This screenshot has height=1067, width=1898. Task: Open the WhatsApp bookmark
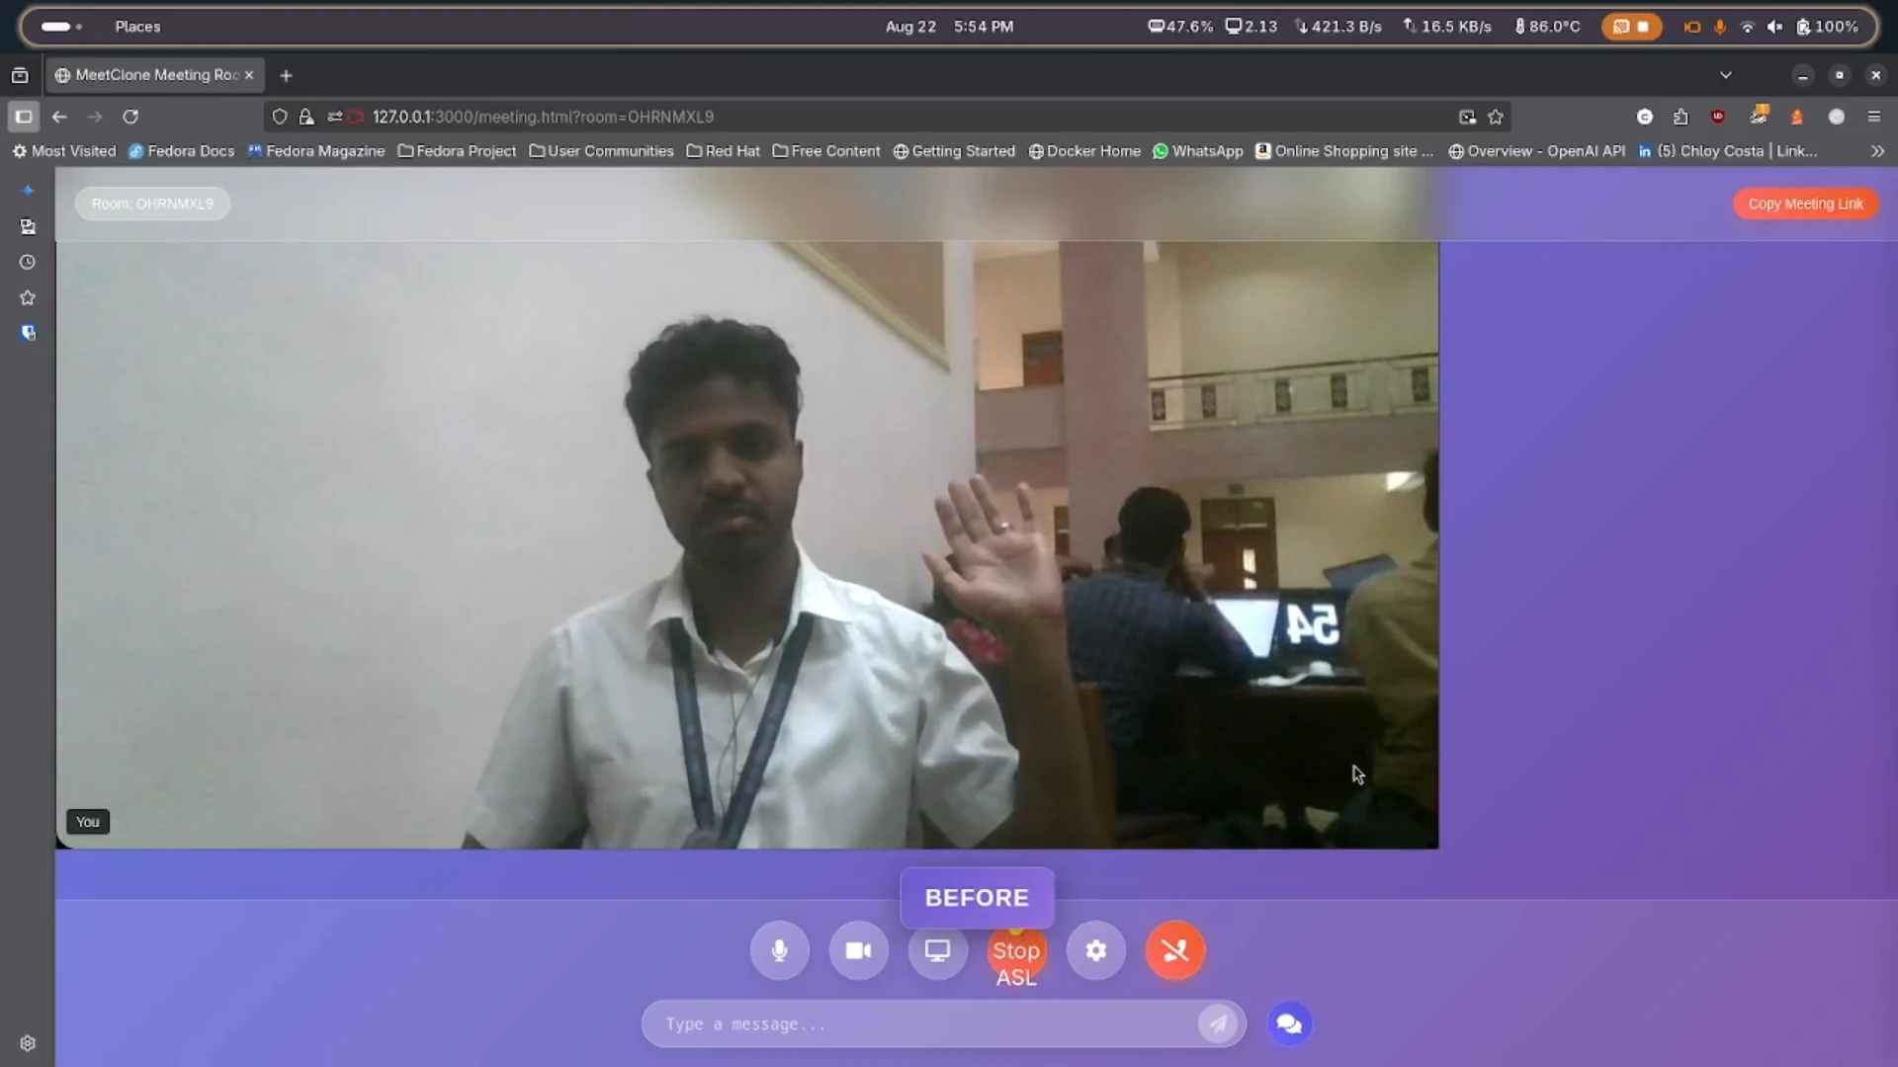[1198, 151]
